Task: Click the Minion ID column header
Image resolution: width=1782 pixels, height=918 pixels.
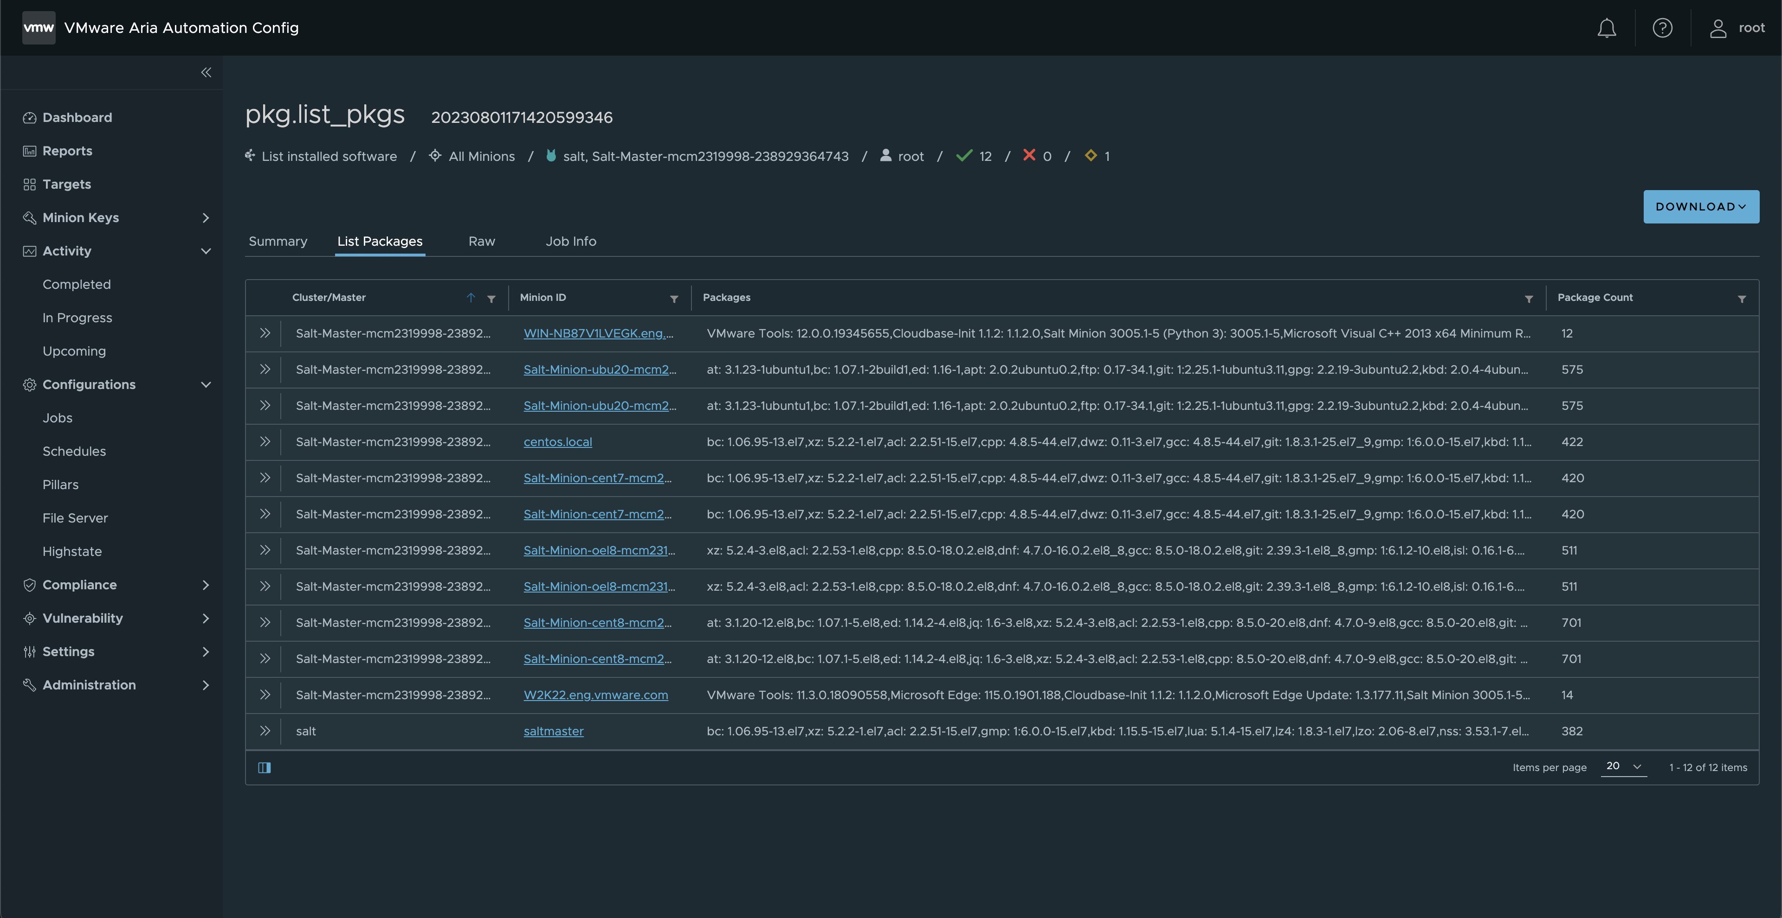Action: tap(543, 297)
